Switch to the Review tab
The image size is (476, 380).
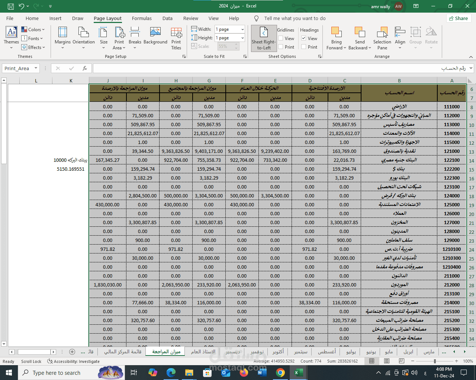[191, 18]
